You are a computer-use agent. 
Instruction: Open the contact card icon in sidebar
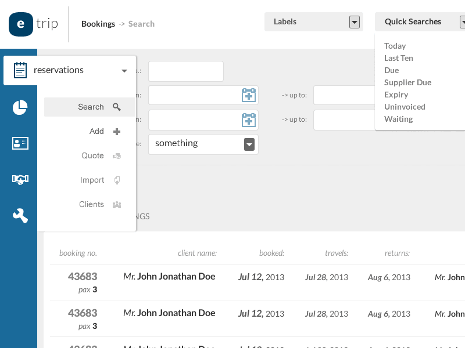click(x=19, y=143)
